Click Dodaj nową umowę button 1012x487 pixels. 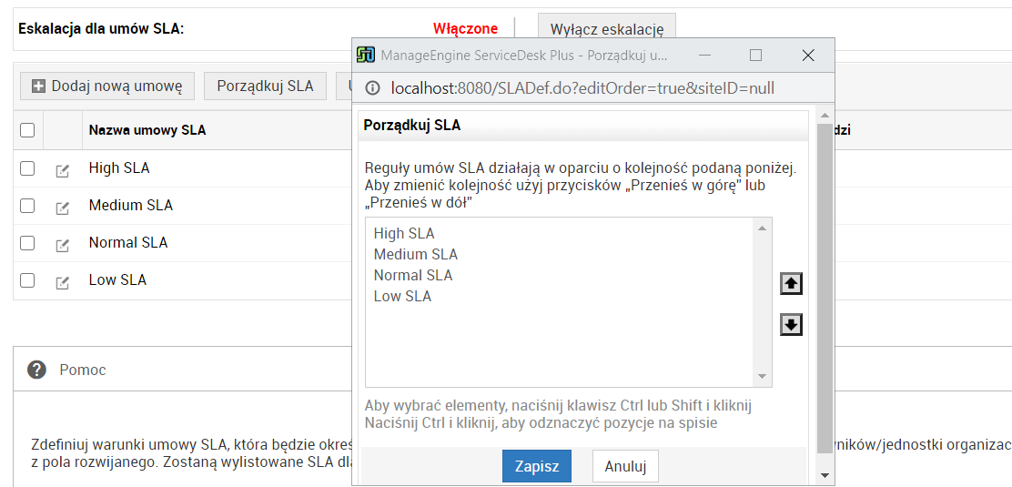[107, 86]
